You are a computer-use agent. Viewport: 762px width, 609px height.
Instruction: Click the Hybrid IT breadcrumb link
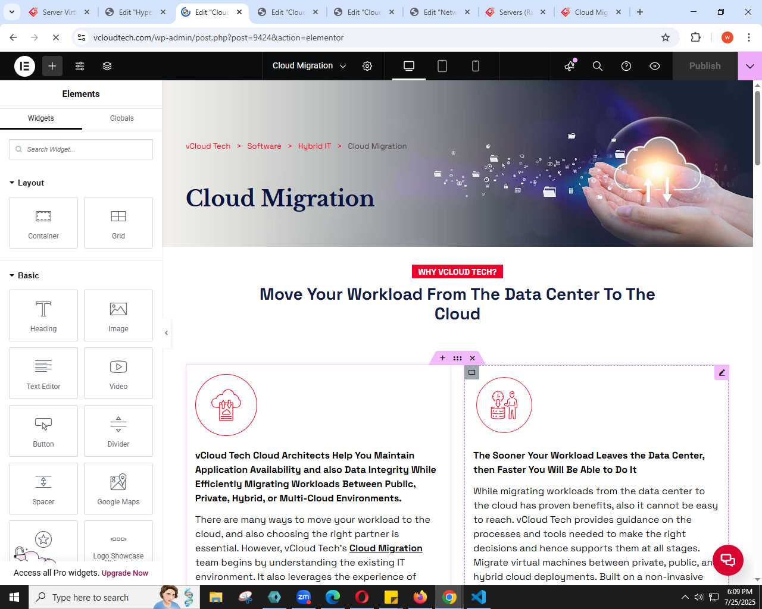click(314, 146)
